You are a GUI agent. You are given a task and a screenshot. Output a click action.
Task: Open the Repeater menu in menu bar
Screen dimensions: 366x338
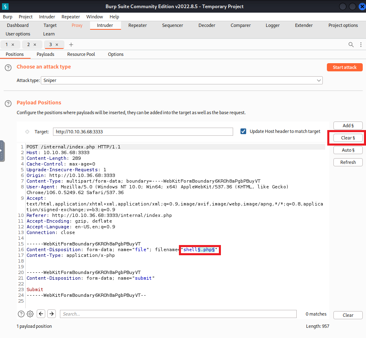pos(71,17)
